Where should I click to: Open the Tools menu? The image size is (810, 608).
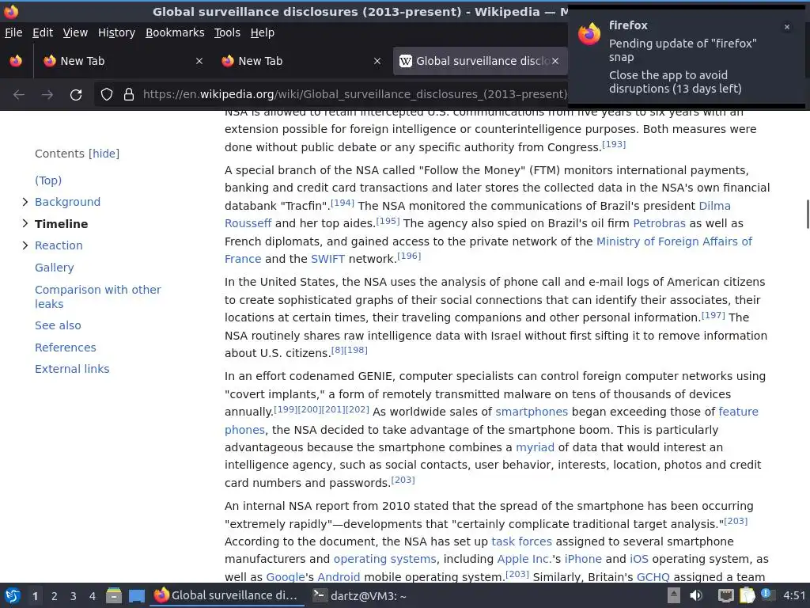[227, 32]
